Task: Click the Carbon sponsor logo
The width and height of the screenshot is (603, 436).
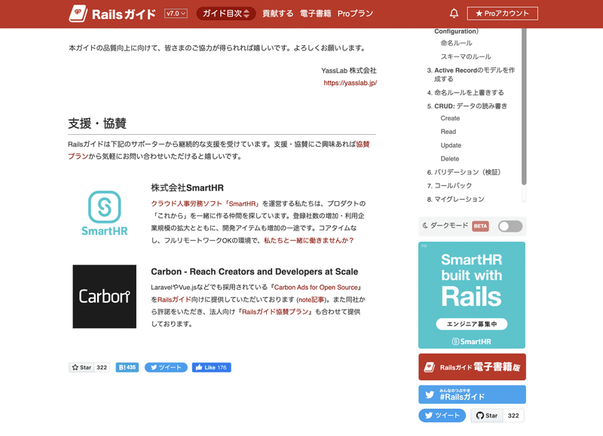Action: point(105,296)
